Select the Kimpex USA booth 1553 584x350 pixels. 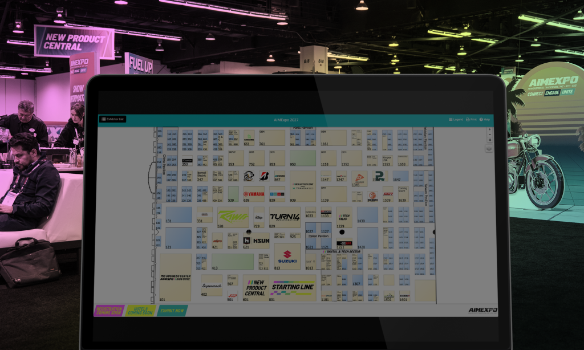point(387,161)
